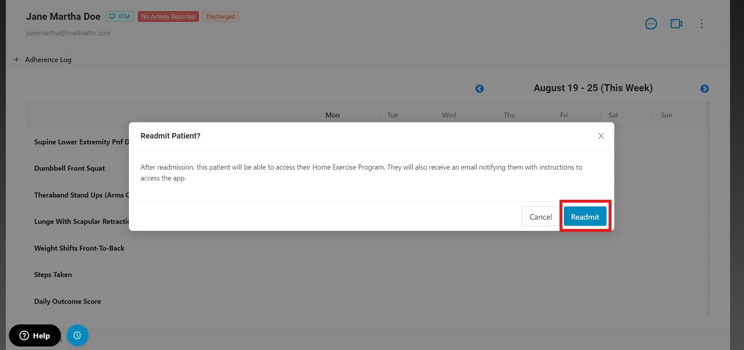
Task: Click the Weight Shifts Front-To-Back row
Action: [79, 248]
